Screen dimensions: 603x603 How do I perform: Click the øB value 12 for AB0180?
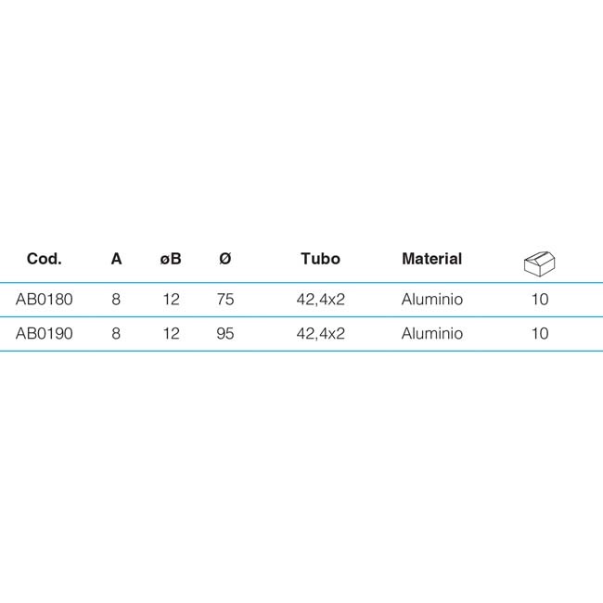[171, 300]
